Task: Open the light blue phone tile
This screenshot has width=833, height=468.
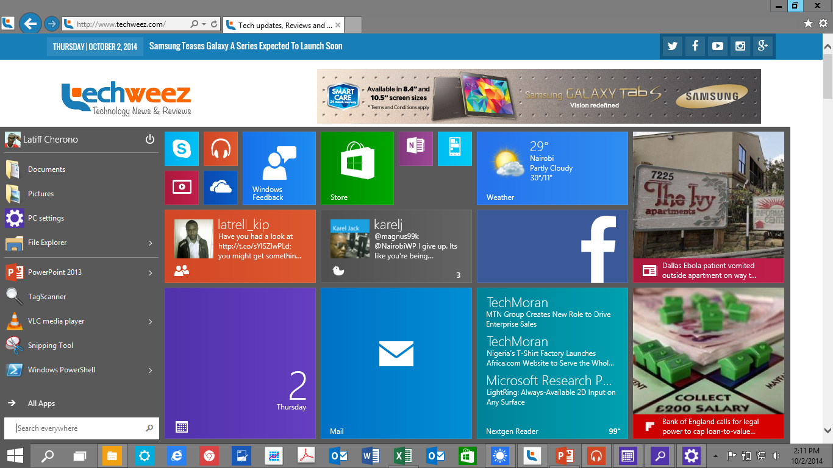Action: [455, 149]
